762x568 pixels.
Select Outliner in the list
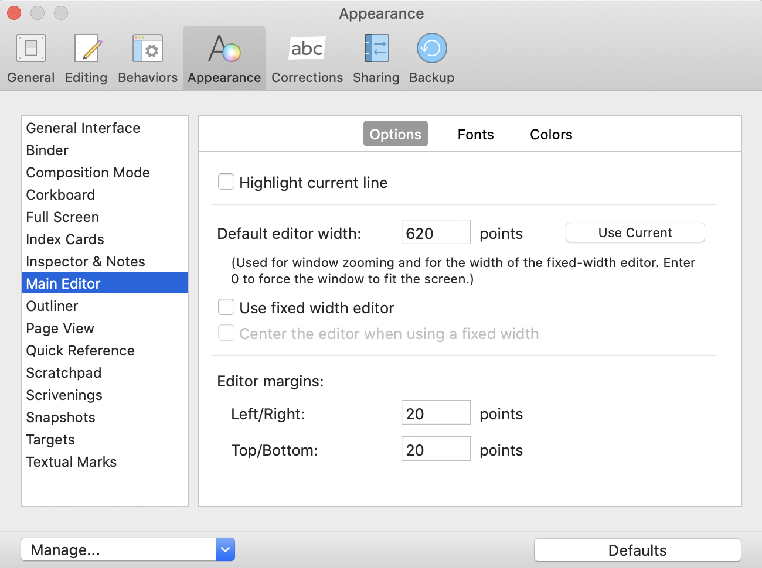pos(105,306)
